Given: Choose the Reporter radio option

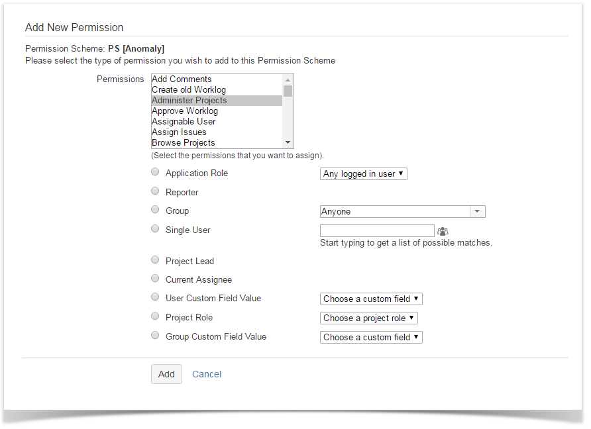Looking at the screenshot, I should (155, 191).
